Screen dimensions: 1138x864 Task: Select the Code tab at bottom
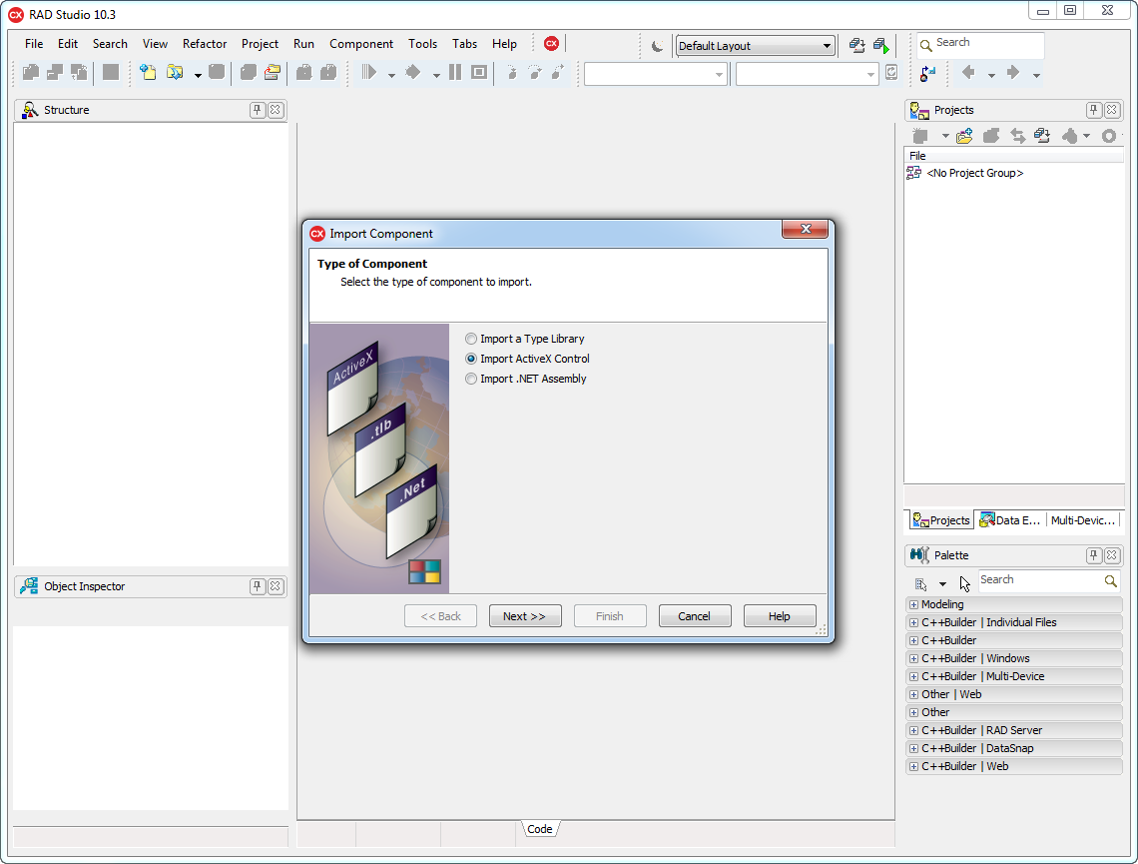click(x=540, y=828)
